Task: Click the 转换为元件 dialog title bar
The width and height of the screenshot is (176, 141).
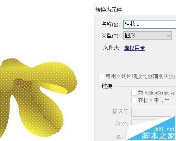Action: (x=135, y=10)
